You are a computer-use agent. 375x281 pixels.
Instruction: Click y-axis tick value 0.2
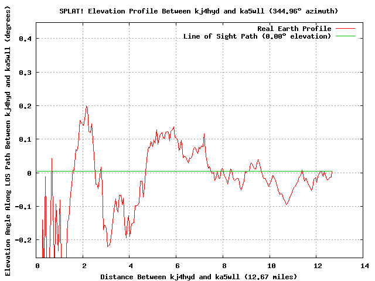tap(25, 106)
